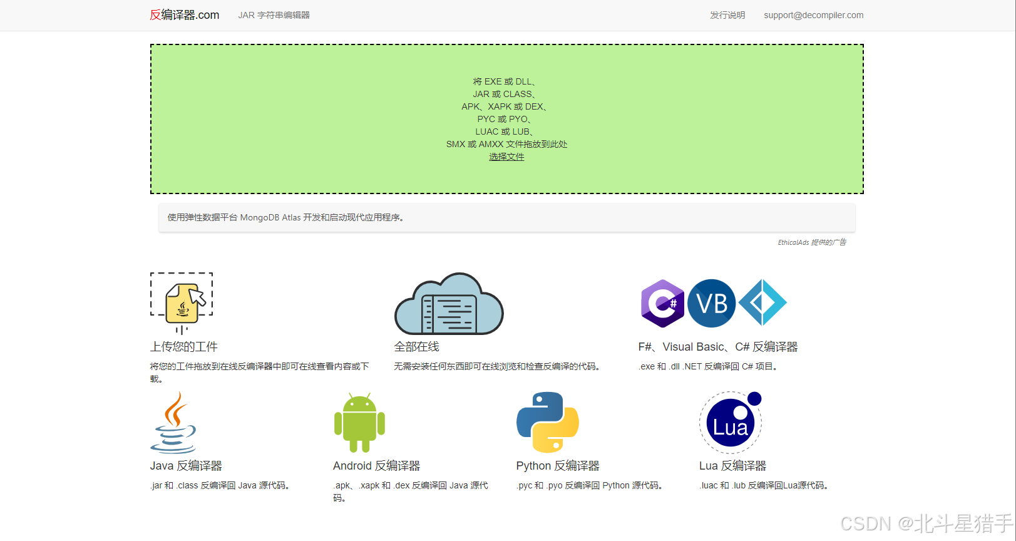Screen dimensions: 1016x541
Task: Click the 选择文件 link in drop zone
Action: [x=506, y=157]
